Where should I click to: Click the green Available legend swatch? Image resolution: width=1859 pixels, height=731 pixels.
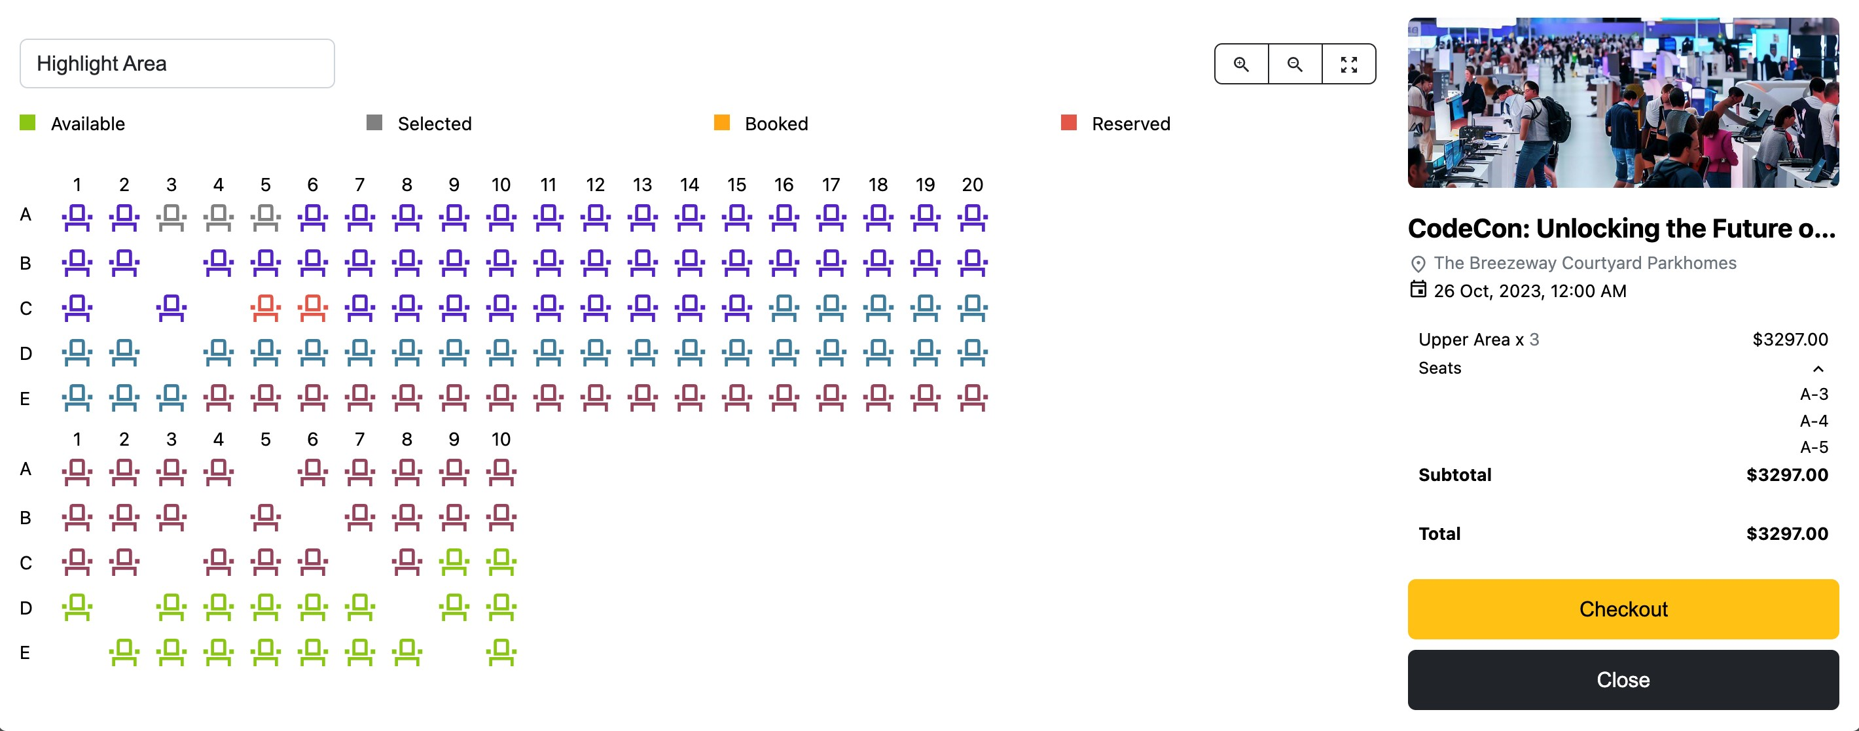pyautogui.click(x=27, y=122)
